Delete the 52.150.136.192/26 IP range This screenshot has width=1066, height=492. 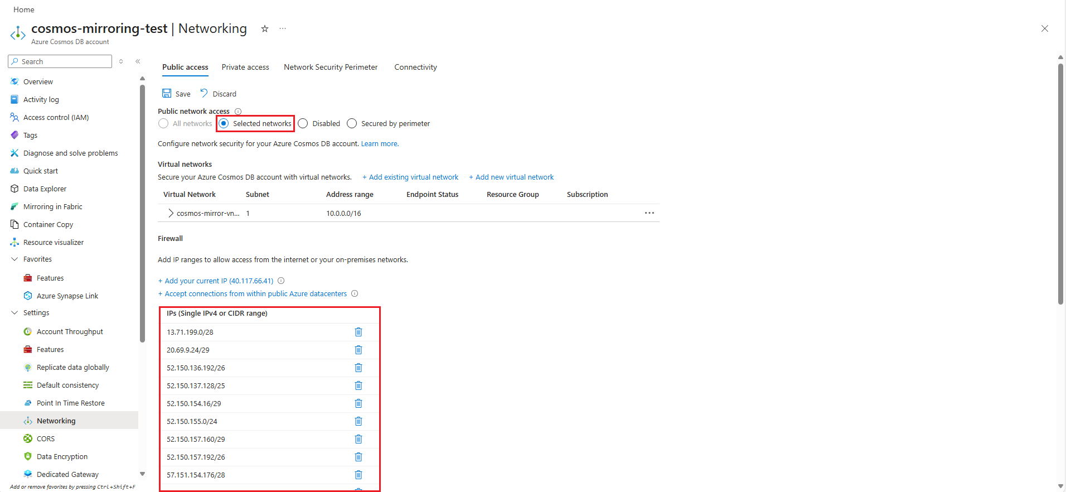358,368
